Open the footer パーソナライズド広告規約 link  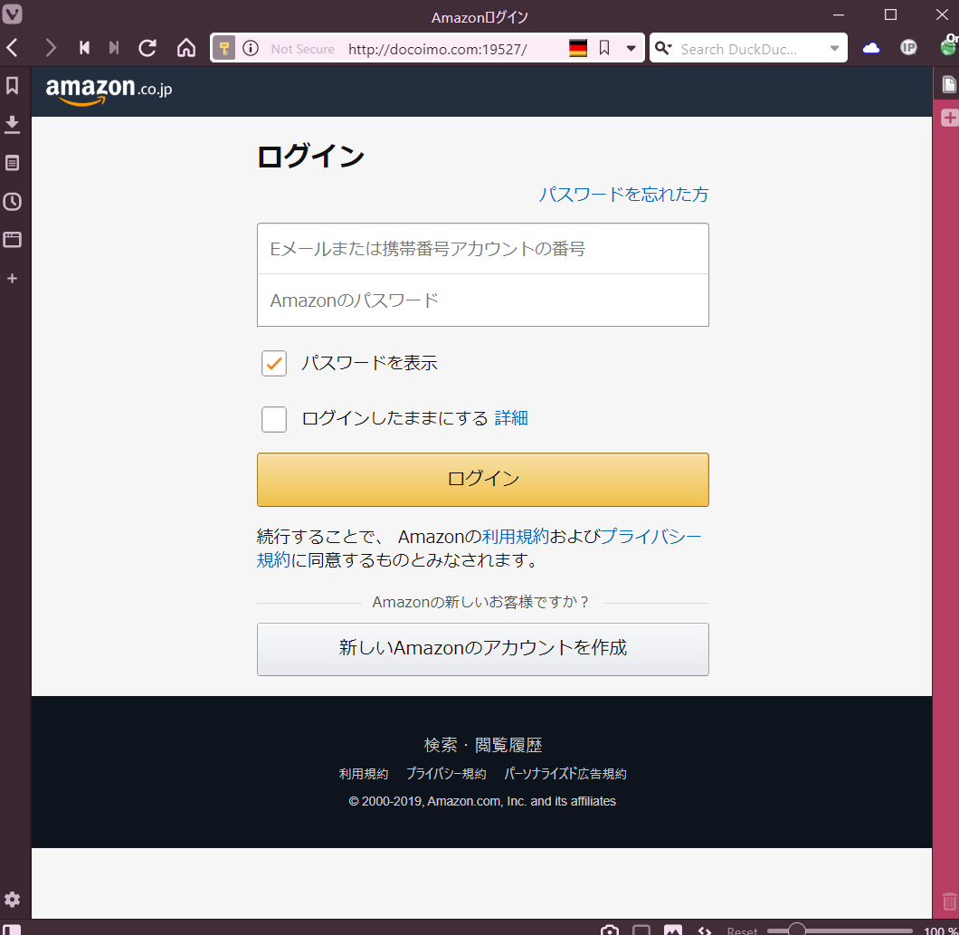pyautogui.click(x=565, y=774)
